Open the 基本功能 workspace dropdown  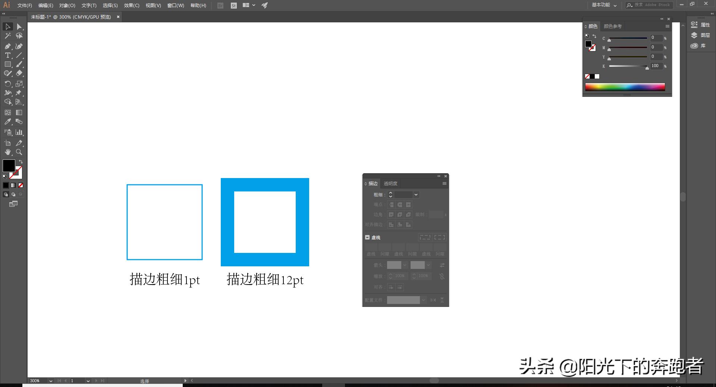603,5
